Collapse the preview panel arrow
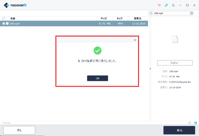 (x=150, y=69)
